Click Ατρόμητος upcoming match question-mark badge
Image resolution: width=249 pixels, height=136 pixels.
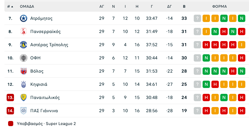click(x=197, y=18)
